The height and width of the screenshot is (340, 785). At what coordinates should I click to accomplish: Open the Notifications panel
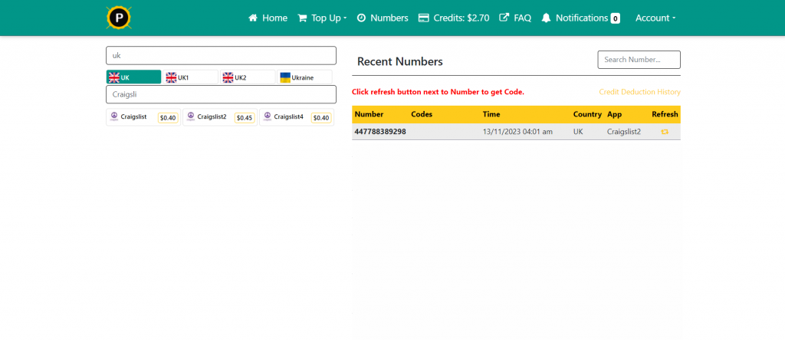coord(581,18)
